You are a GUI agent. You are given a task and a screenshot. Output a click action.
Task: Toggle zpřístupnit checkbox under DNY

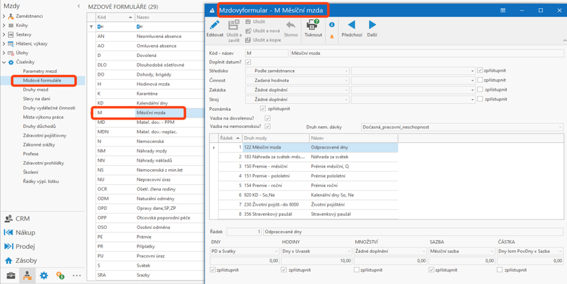click(x=212, y=270)
